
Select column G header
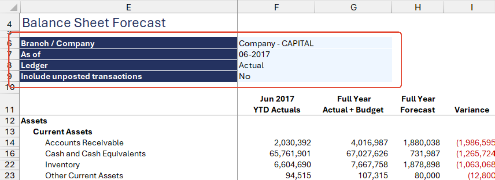point(354,7)
